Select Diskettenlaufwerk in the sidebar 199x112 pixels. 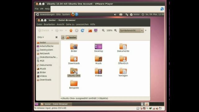[48, 57]
